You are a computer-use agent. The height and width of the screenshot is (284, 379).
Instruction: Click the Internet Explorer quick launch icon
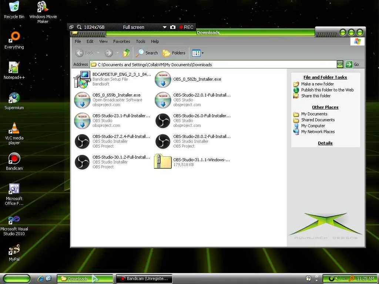tap(41, 278)
